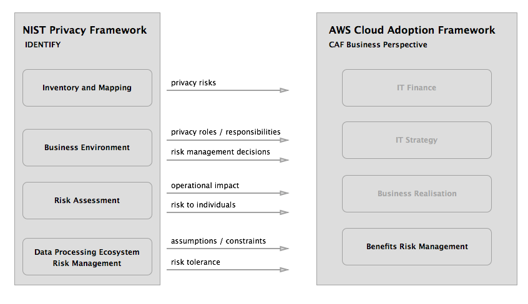This screenshot has width=528, height=304.
Task: Click the IT Strategy box
Action: tap(417, 140)
